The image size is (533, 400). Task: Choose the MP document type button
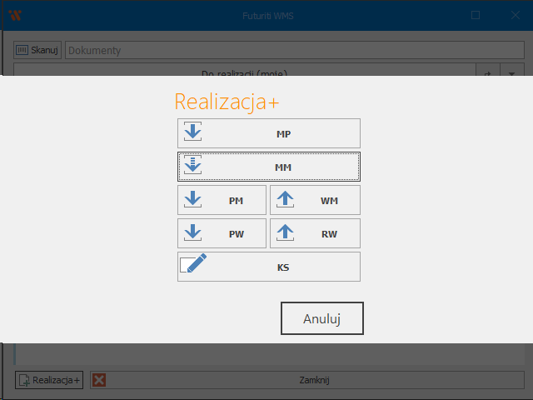click(283, 133)
